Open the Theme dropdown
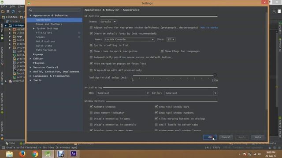 coord(108,22)
